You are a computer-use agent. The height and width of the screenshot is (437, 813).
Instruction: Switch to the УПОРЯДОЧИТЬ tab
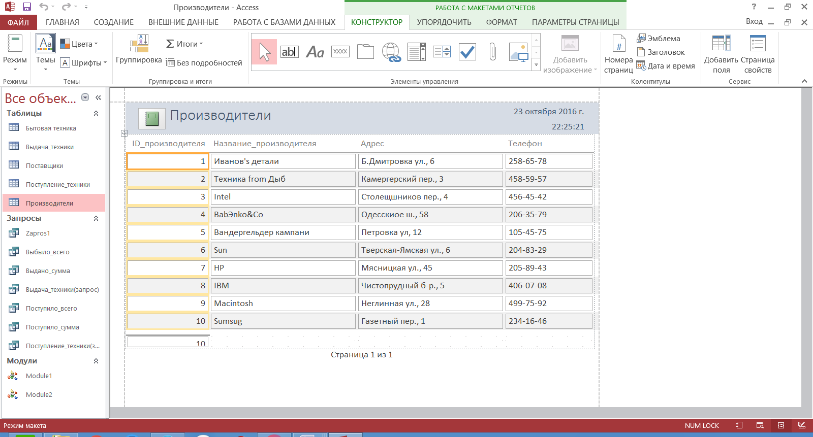click(444, 22)
